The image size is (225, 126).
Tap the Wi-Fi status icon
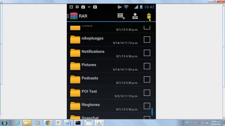(126, 7)
